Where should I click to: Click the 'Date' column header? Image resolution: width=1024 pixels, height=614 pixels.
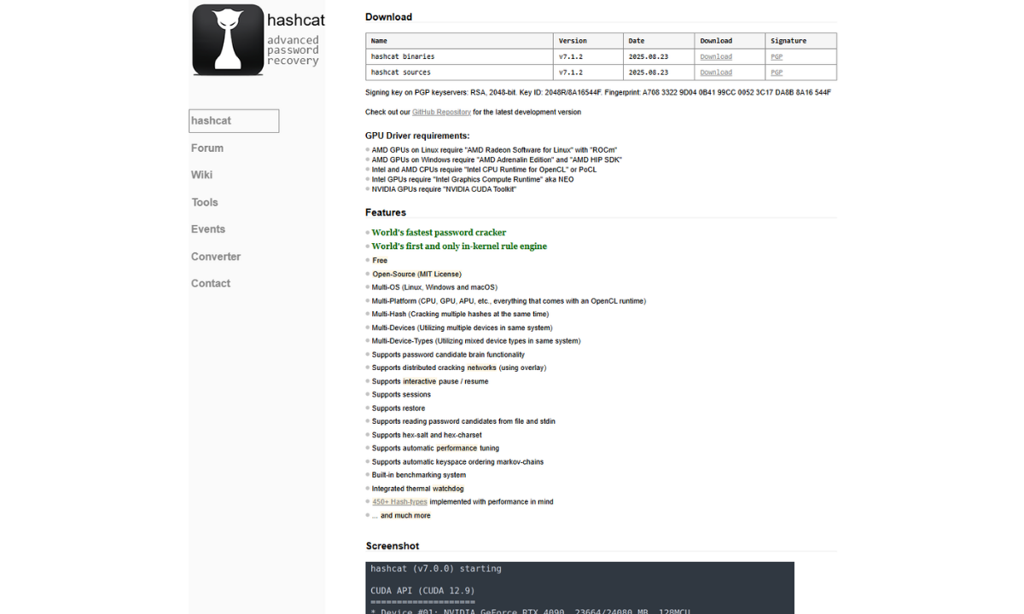(659, 41)
